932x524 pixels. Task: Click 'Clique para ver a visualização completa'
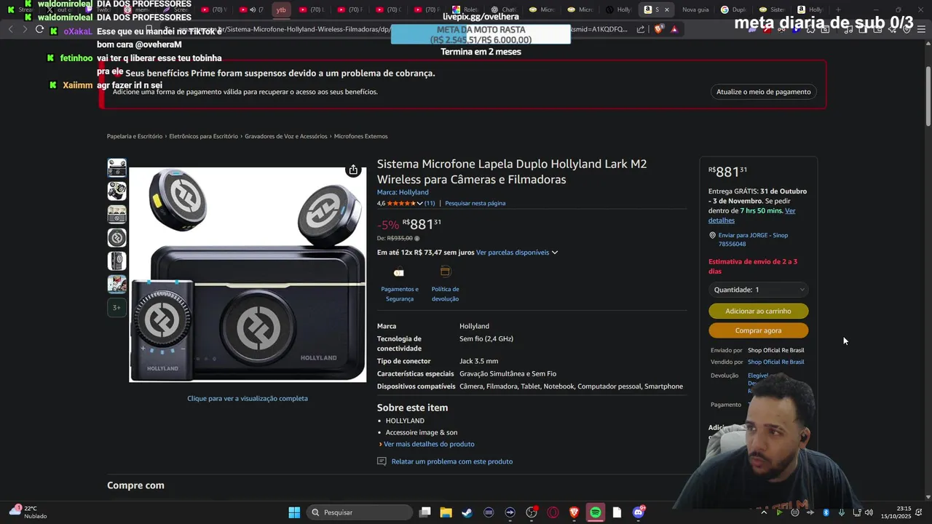248,398
